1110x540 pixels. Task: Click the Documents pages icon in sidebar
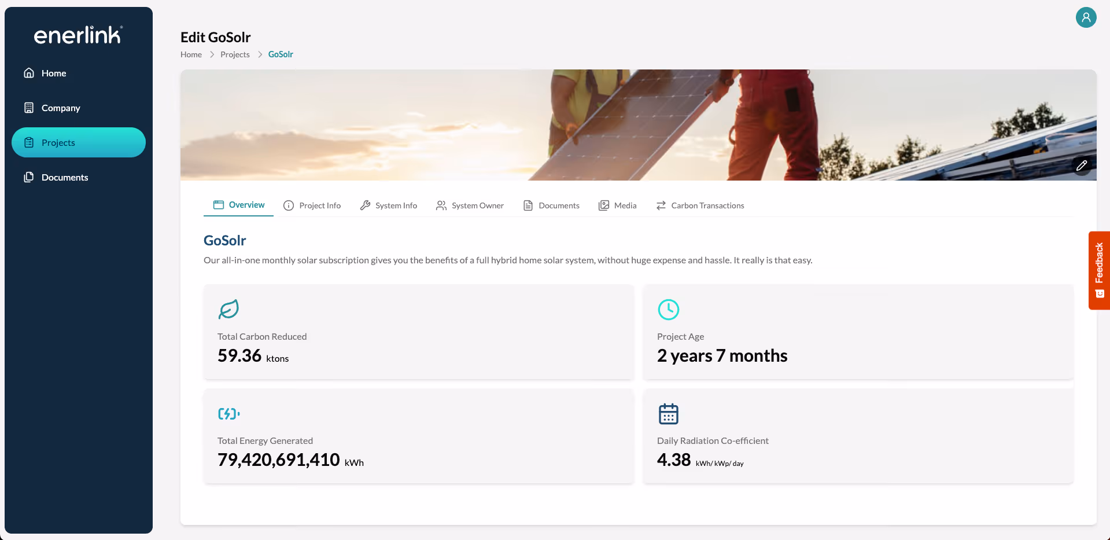(x=29, y=177)
